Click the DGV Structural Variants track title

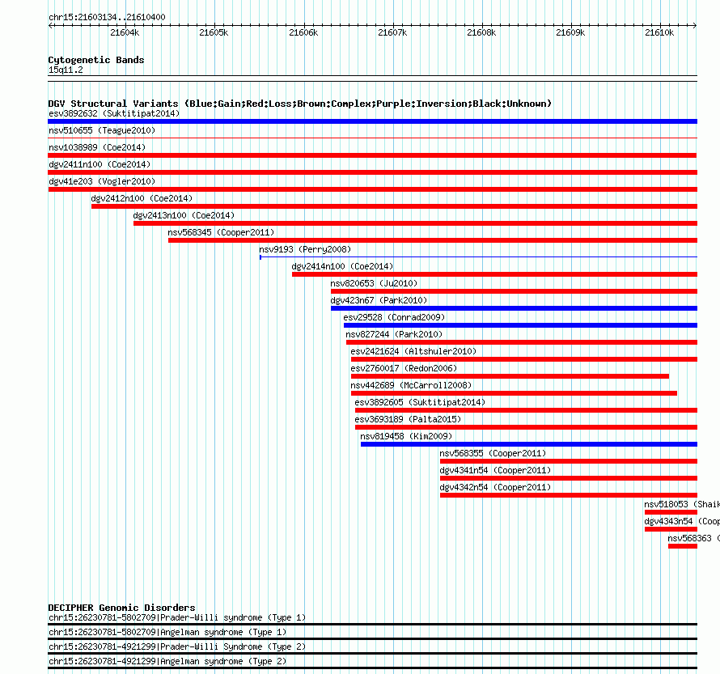(300, 104)
